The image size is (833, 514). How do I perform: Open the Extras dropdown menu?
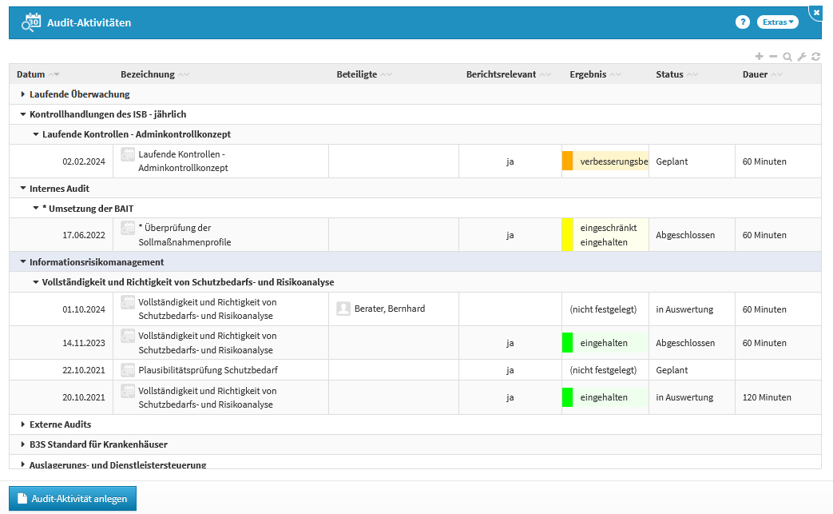pos(777,22)
